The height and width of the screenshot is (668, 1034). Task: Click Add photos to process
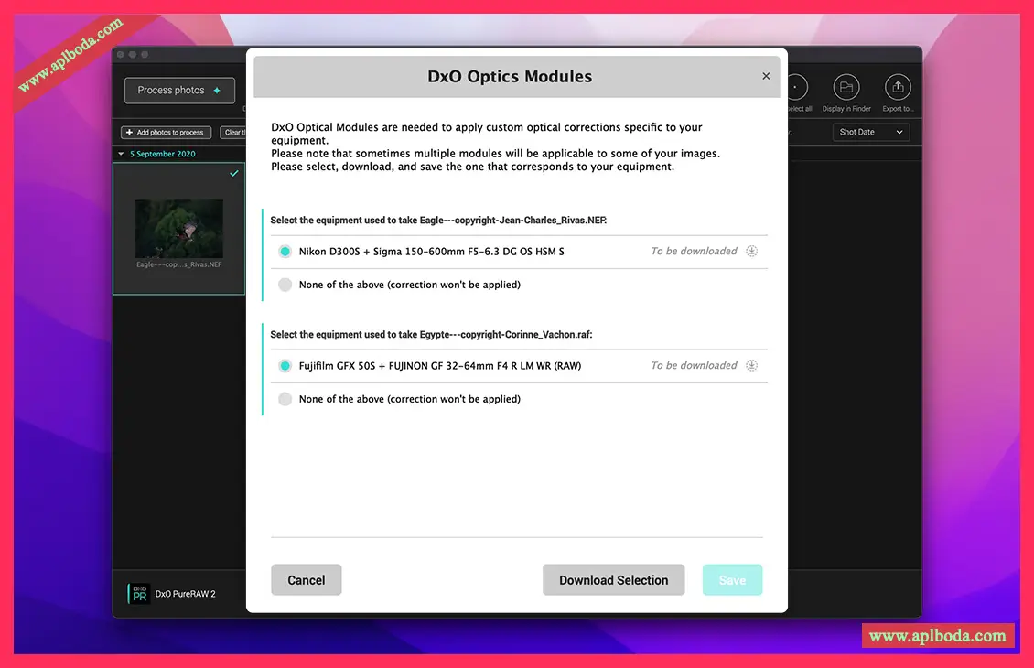coord(166,133)
